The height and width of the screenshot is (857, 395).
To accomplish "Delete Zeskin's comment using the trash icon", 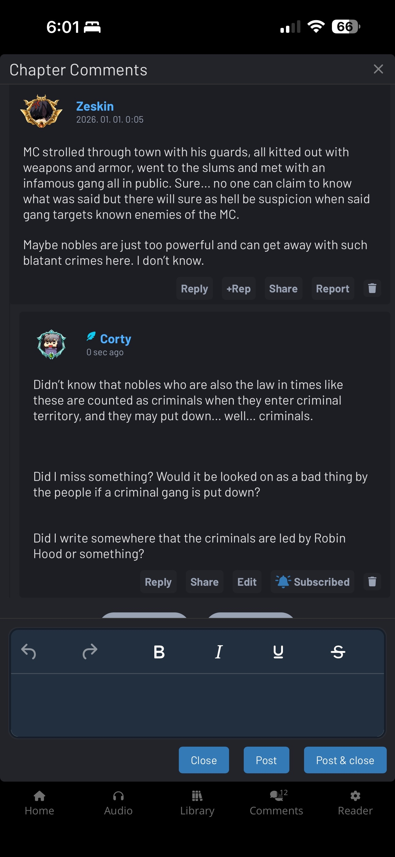I will coord(372,288).
